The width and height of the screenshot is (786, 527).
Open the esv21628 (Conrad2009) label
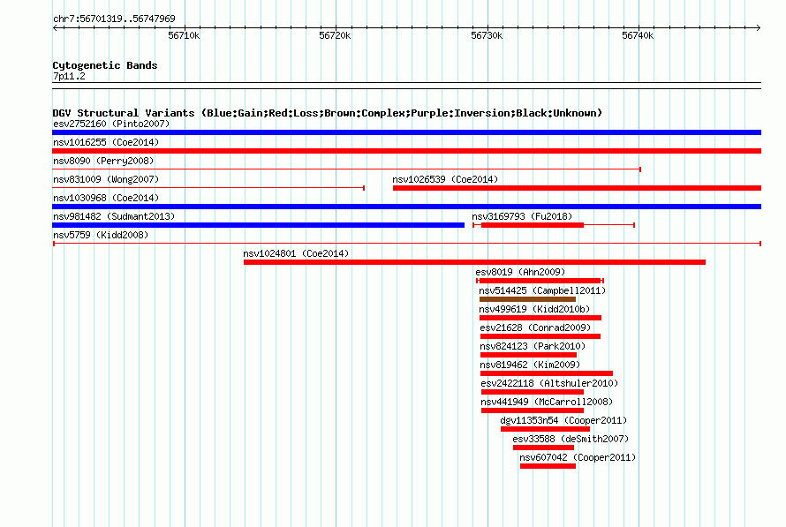pyautogui.click(x=535, y=327)
